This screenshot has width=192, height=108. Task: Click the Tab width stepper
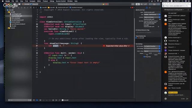(151, 53)
